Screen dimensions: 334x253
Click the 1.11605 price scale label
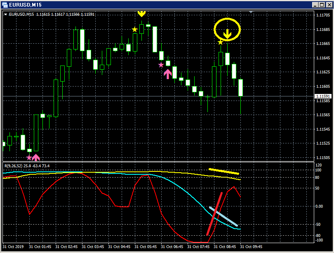tap(323, 87)
